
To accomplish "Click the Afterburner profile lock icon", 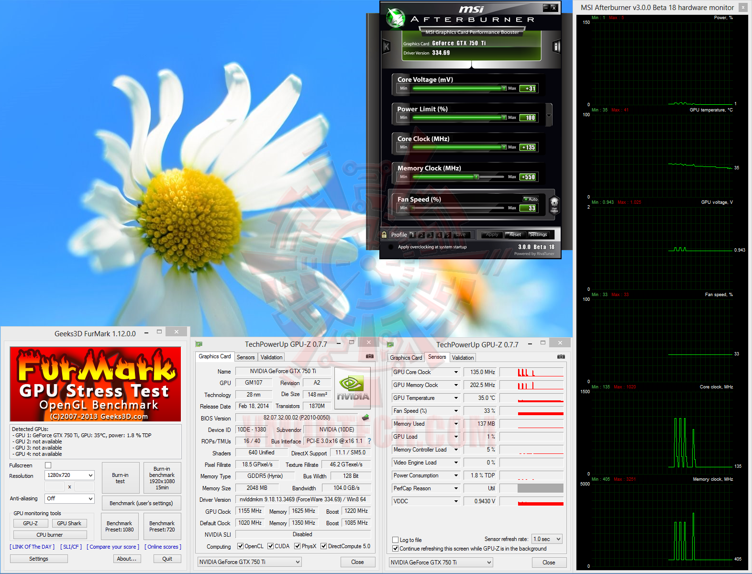I will 384,234.
